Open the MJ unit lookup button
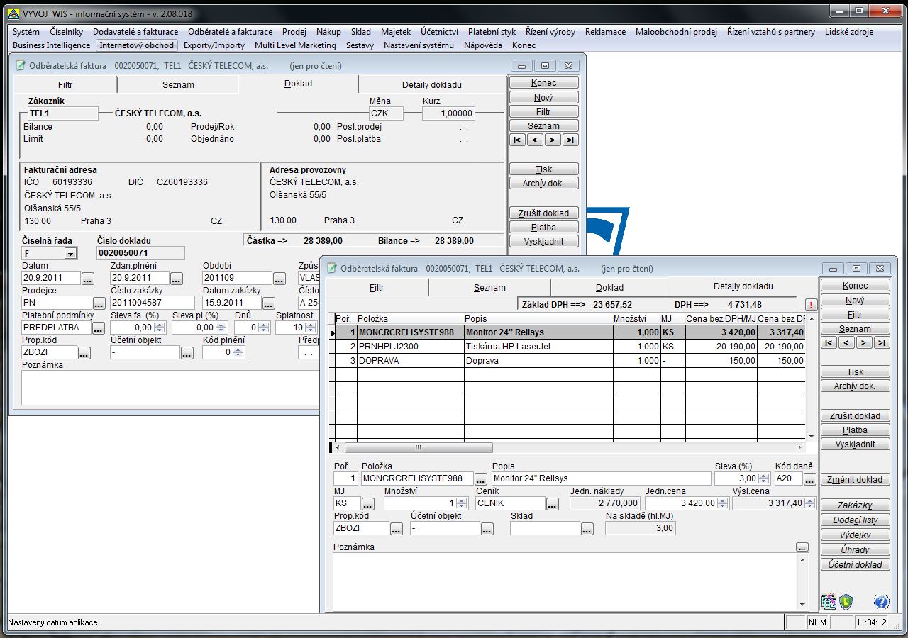 point(368,503)
